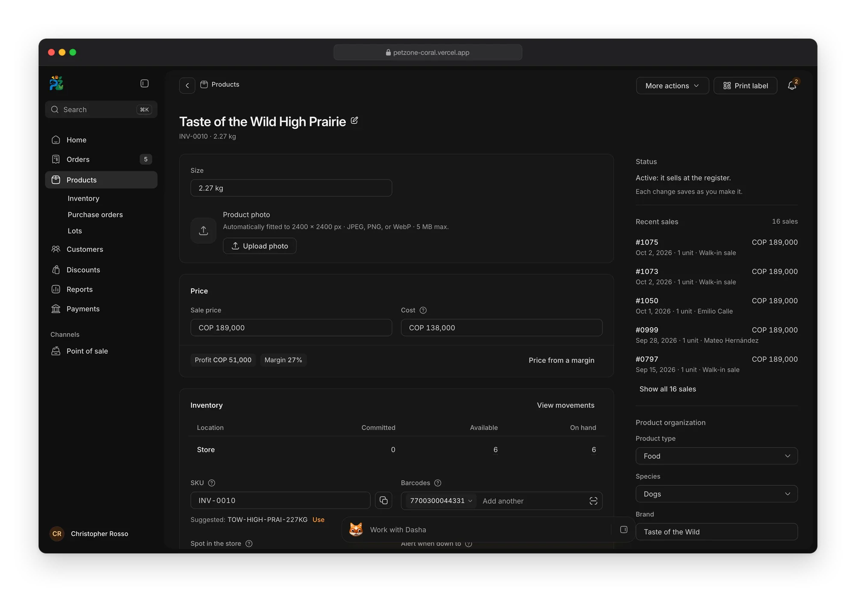Open the Point of sale channel

click(101, 351)
